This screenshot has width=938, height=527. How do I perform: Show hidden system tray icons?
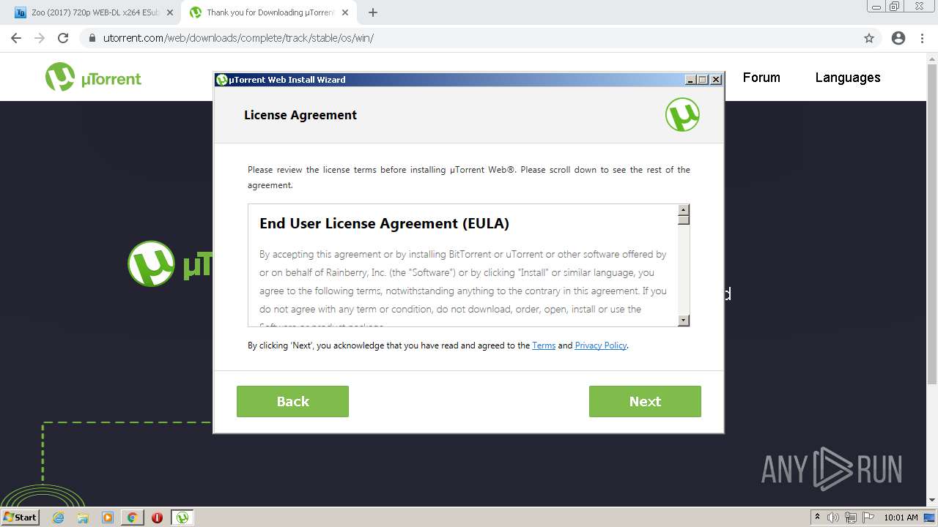click(x=817, y=517)
